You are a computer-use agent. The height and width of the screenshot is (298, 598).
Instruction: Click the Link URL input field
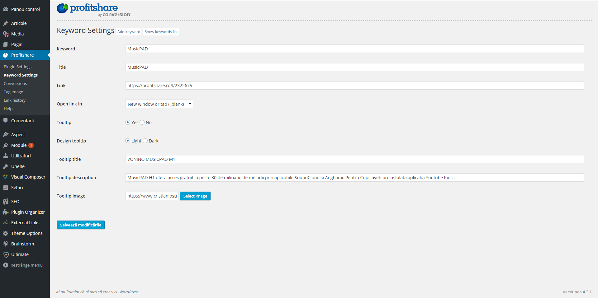click(x=355, y=86)
